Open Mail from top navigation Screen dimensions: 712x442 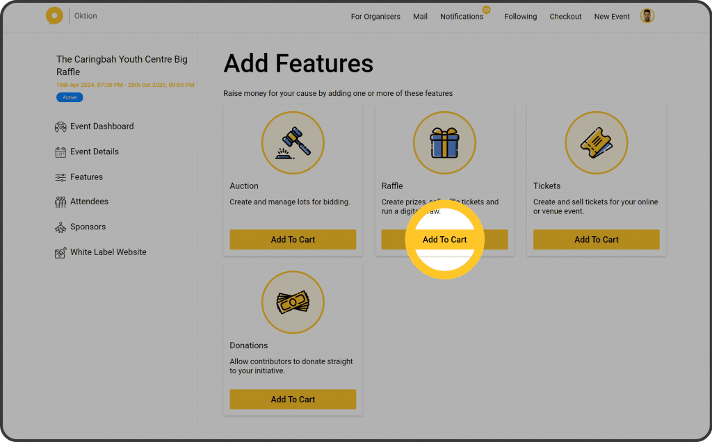point(420,17)
